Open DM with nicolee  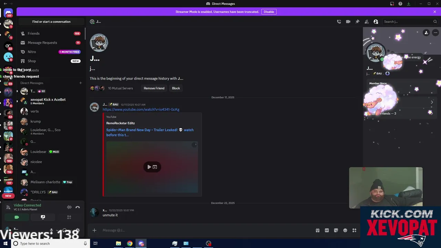51,162
